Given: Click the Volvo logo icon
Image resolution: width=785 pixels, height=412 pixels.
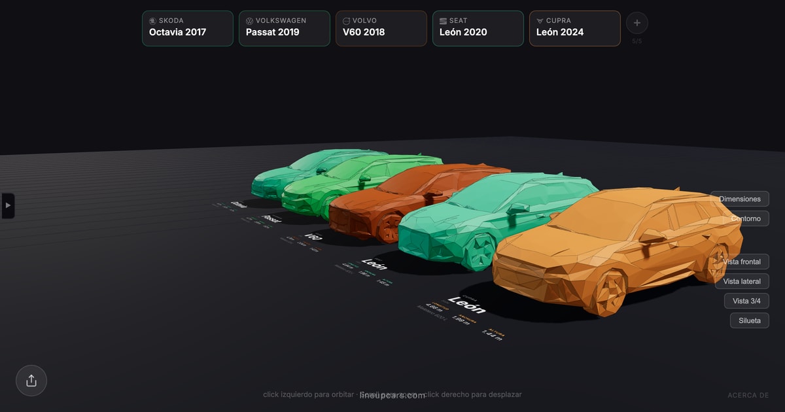Looking at the screenshot, I should click(346, 21).
